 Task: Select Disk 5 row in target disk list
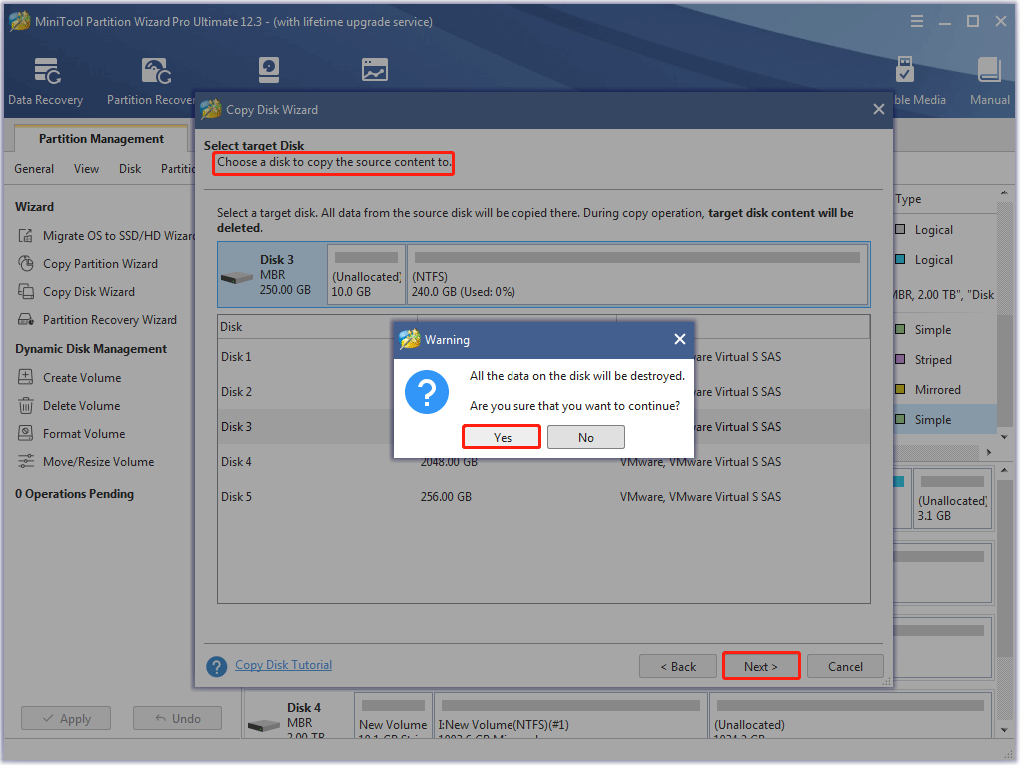click(x=546, y=498)
